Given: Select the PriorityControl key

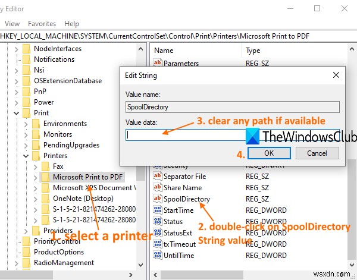Looking at the screenshot, I should tap(57, 241).
